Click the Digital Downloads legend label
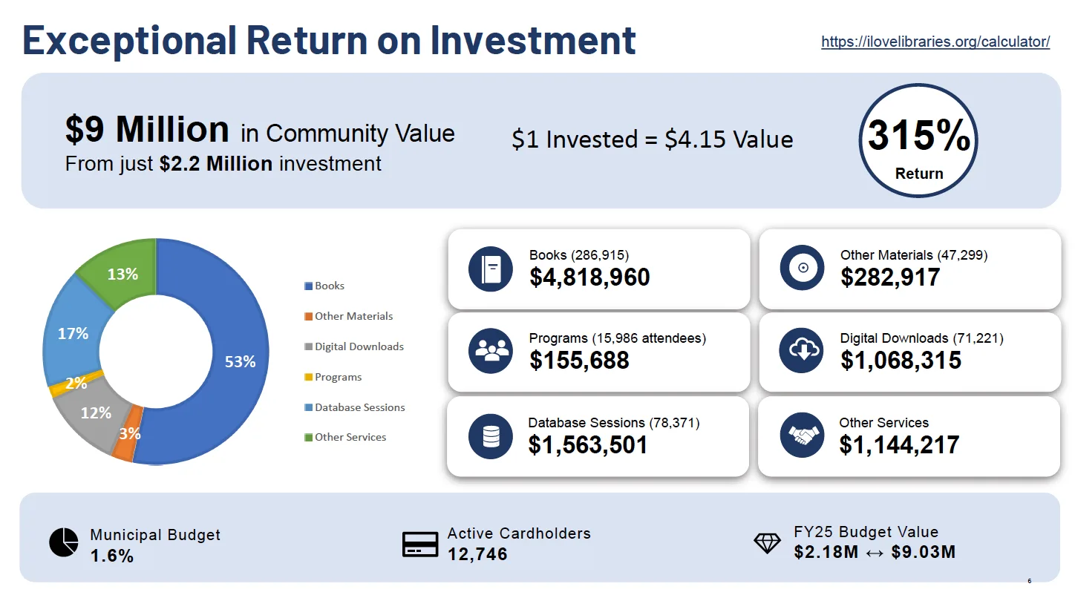This screenshot has height=595, width=1075. point(359,346)
